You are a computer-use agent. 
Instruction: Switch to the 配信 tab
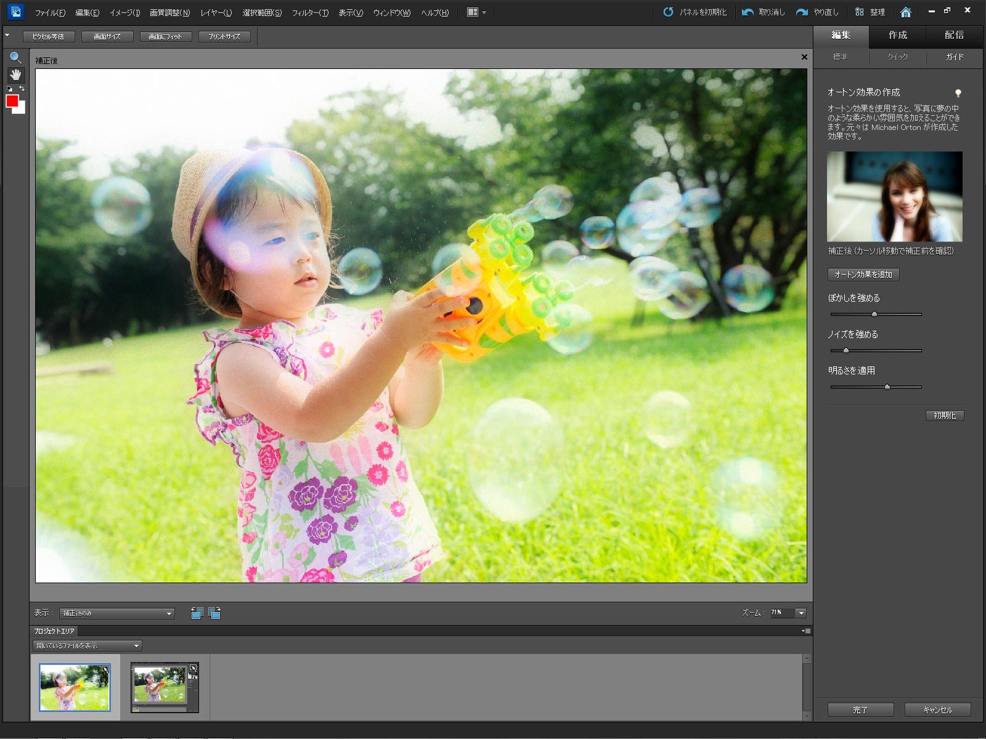pos(954,36)
